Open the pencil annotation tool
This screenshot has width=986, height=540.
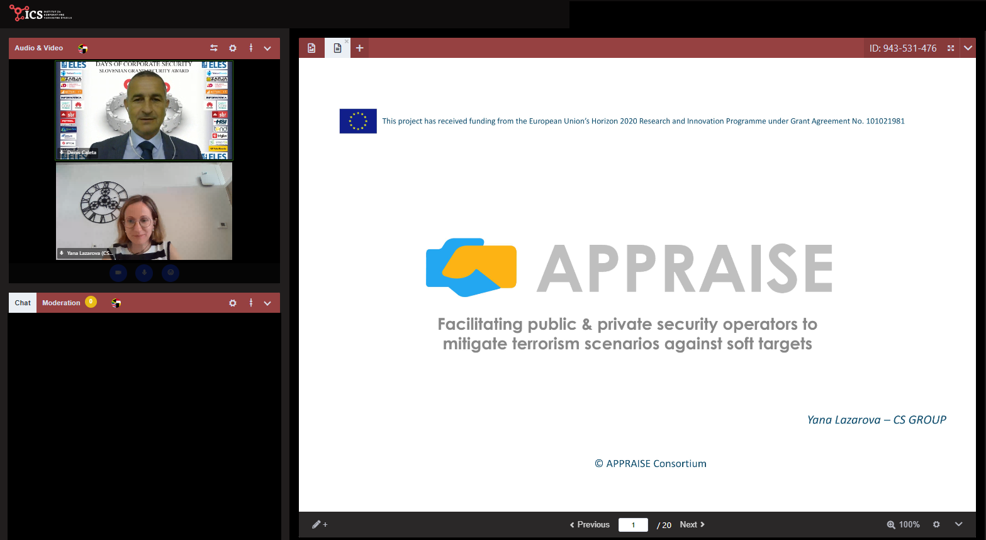[320, 524]
